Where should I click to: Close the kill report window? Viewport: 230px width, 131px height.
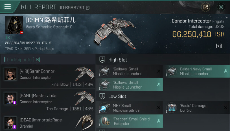coord(221,7)
